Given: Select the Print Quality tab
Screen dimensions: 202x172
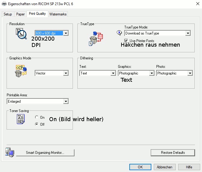Looking at the screenshot, I should click(x=37, y=14).
